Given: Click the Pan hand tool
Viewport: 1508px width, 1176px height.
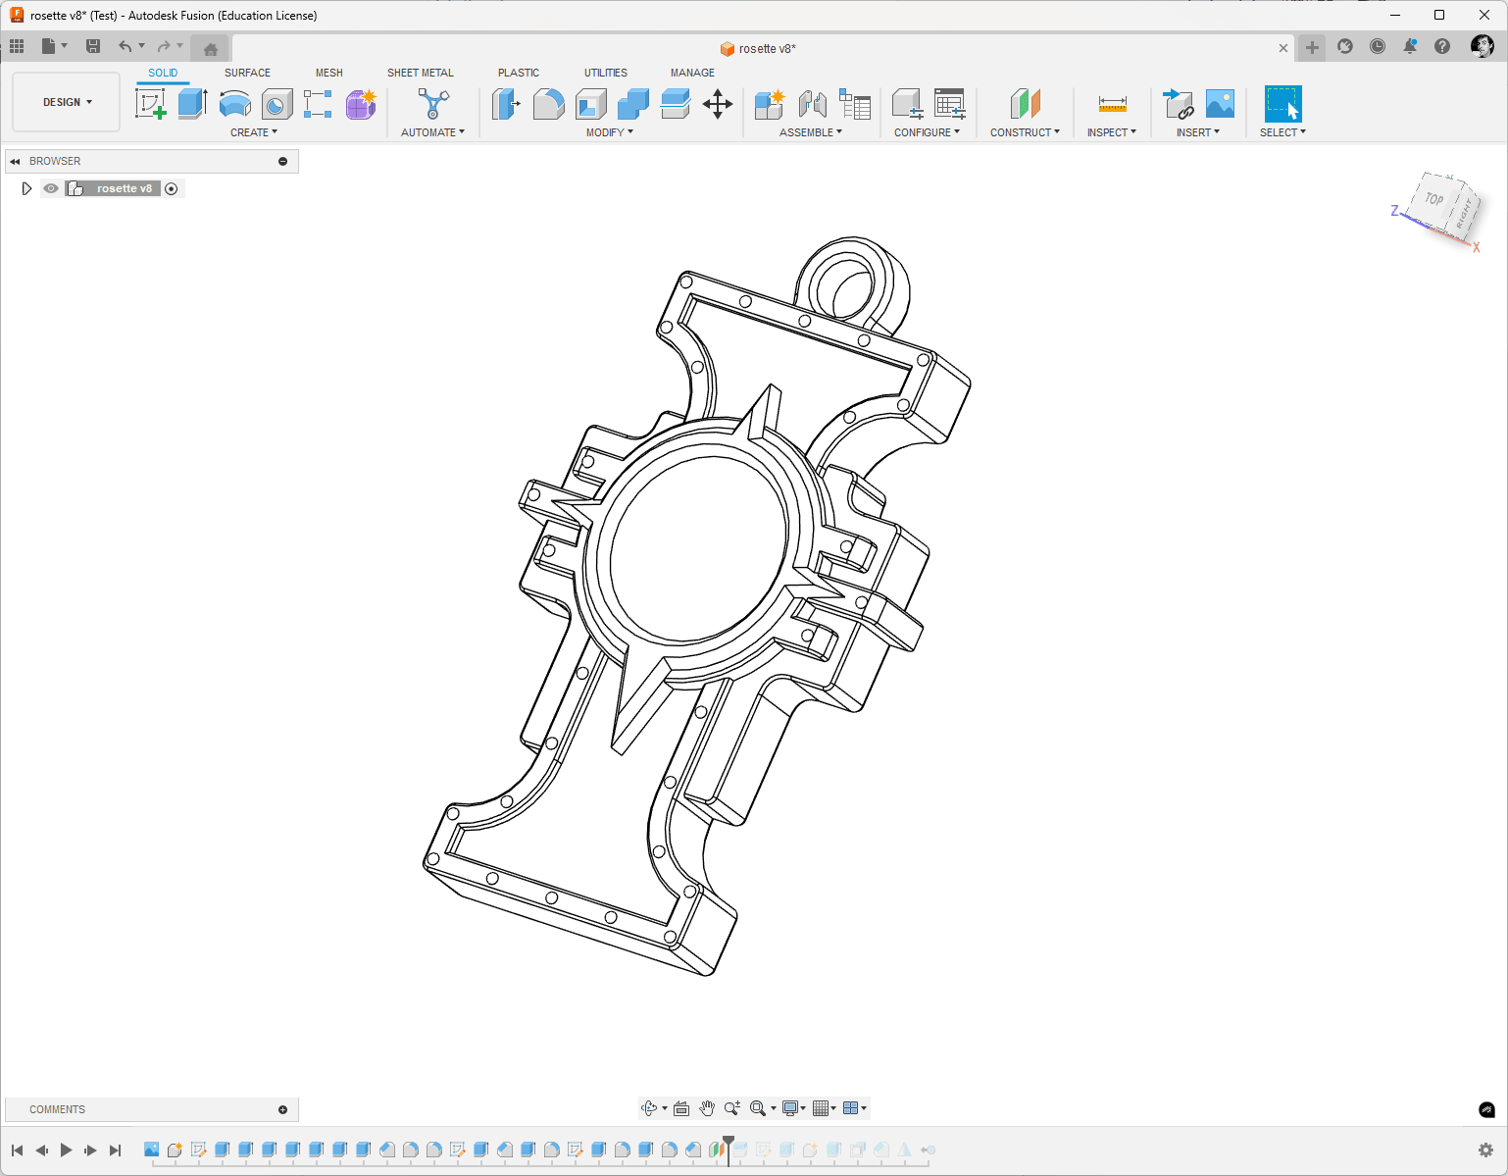Looking at the screenshot, I should 707,1108.
